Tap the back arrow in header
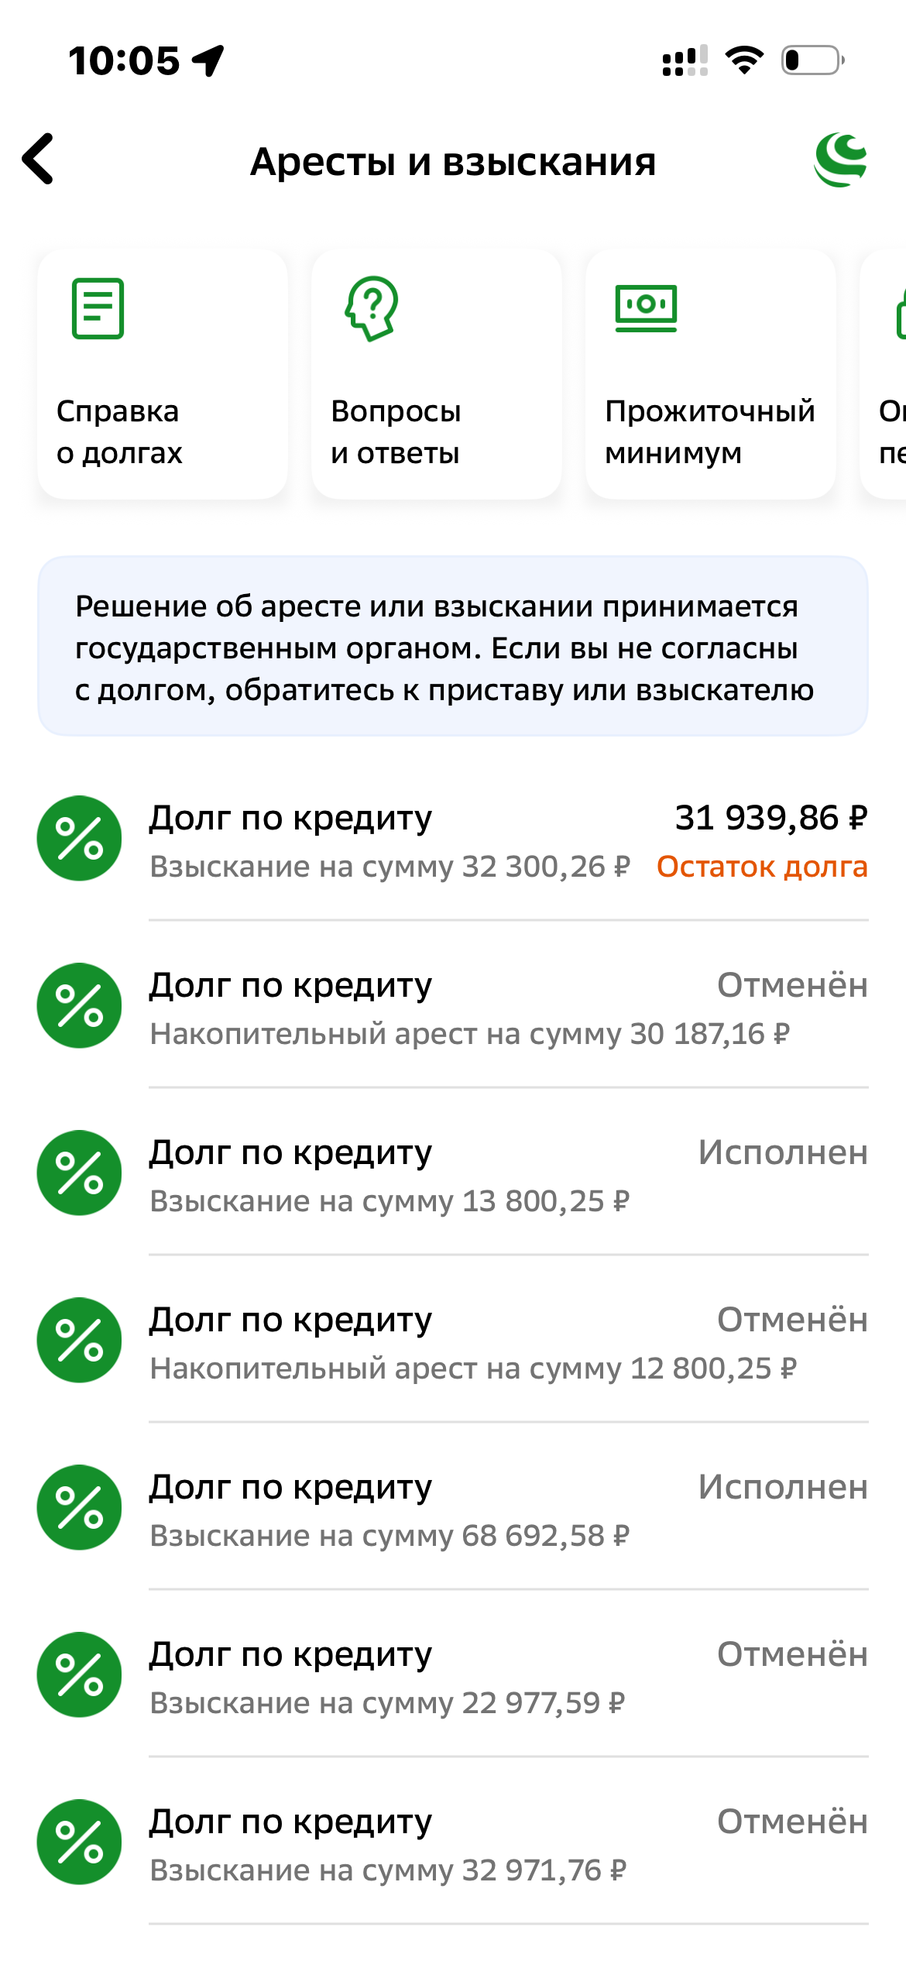 (39, 159)
